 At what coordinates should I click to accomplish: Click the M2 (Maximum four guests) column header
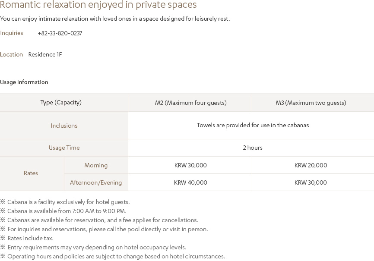click(190, 103)
